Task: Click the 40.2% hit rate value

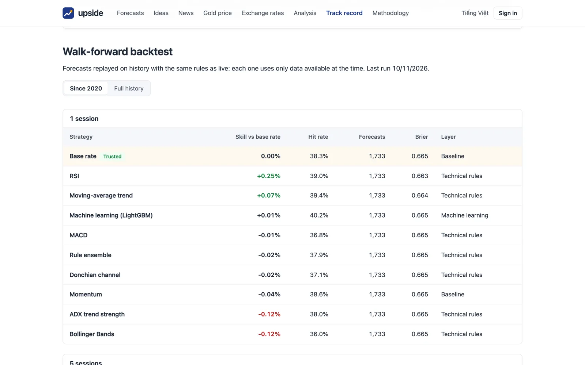Action: (x=319, y=215)
